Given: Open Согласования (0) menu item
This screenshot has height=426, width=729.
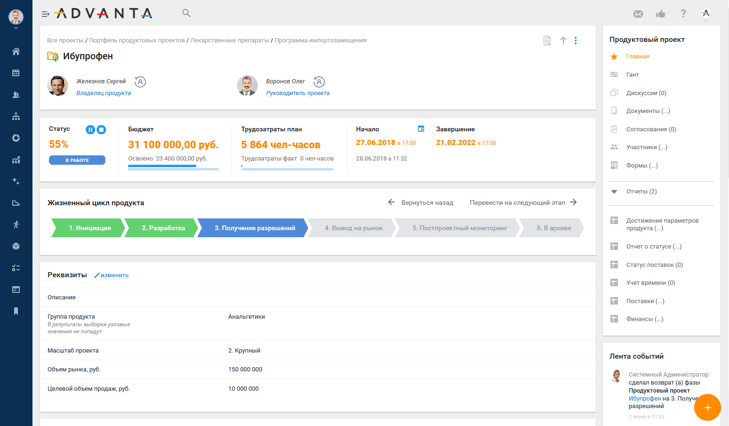Looking at the screenshot, I should click(x=651, y=129).
